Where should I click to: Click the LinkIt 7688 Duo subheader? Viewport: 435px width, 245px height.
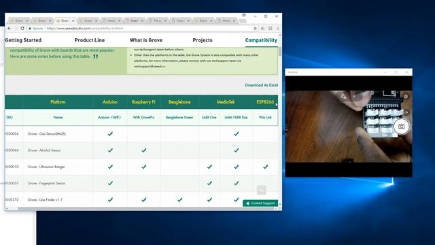pos(236,117)
